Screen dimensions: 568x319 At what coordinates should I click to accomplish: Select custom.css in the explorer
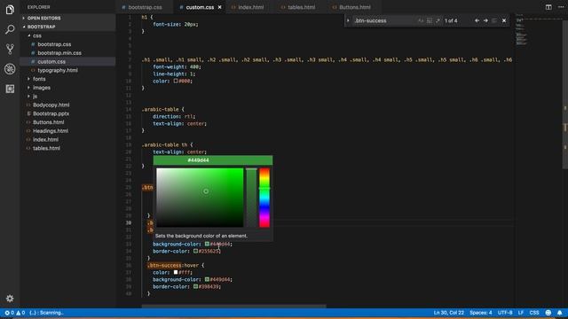click(51, 61)
